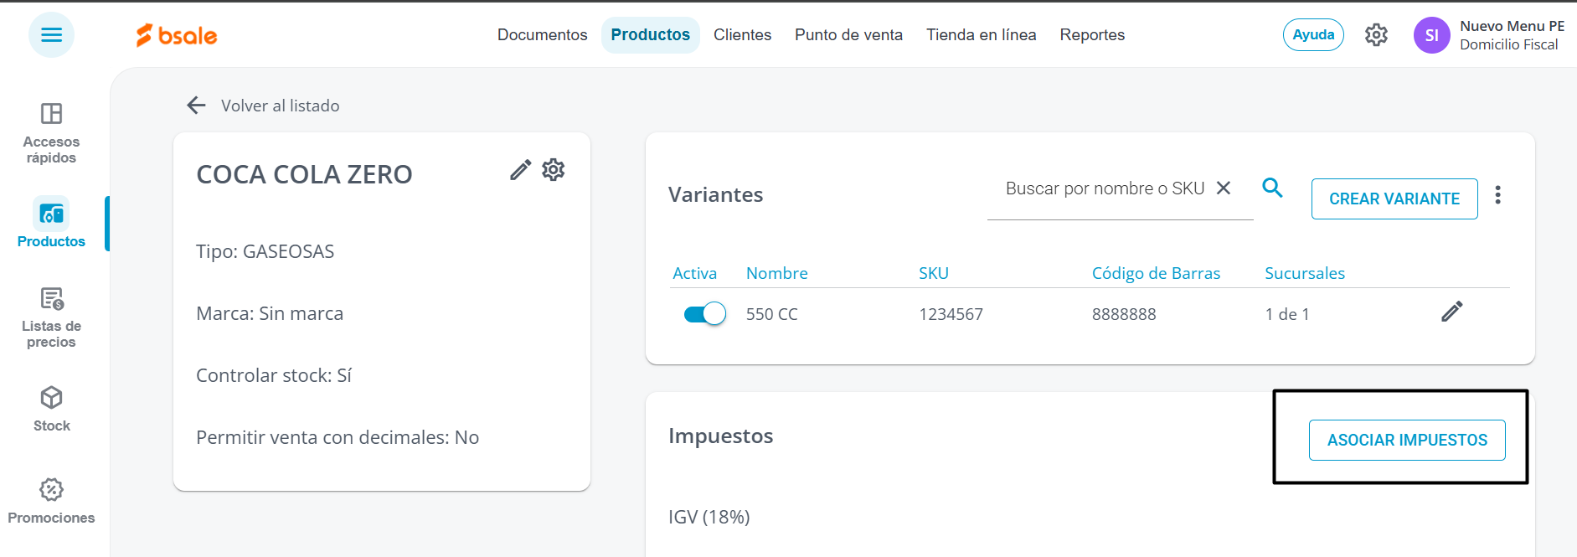Screen dimensions: 1577x557
Task: Click the Impuestos section heading
Action: 720,436
